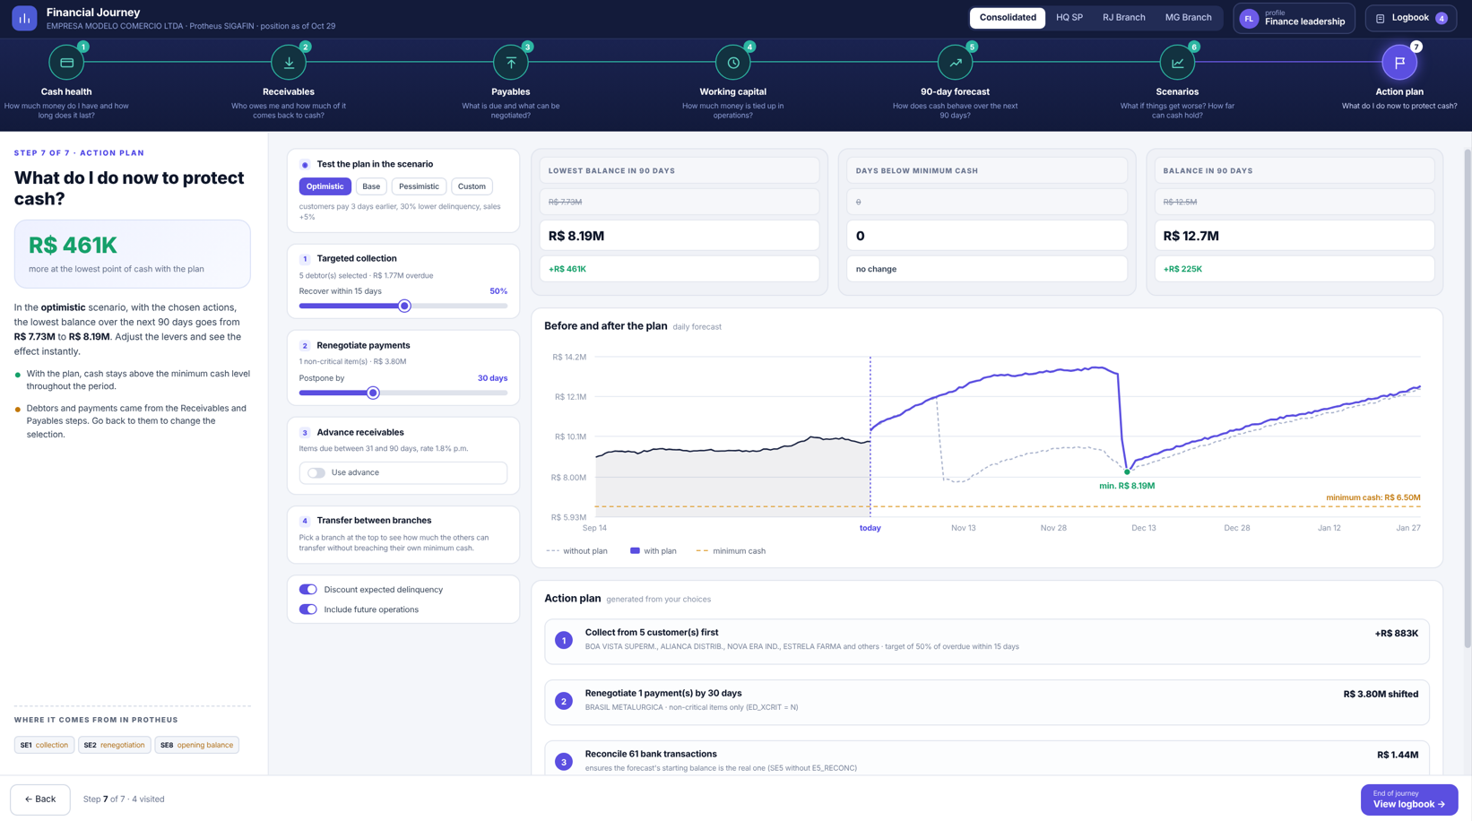
Task: Click the Financial Journey app logo
Action: click(x=24, y=18)
